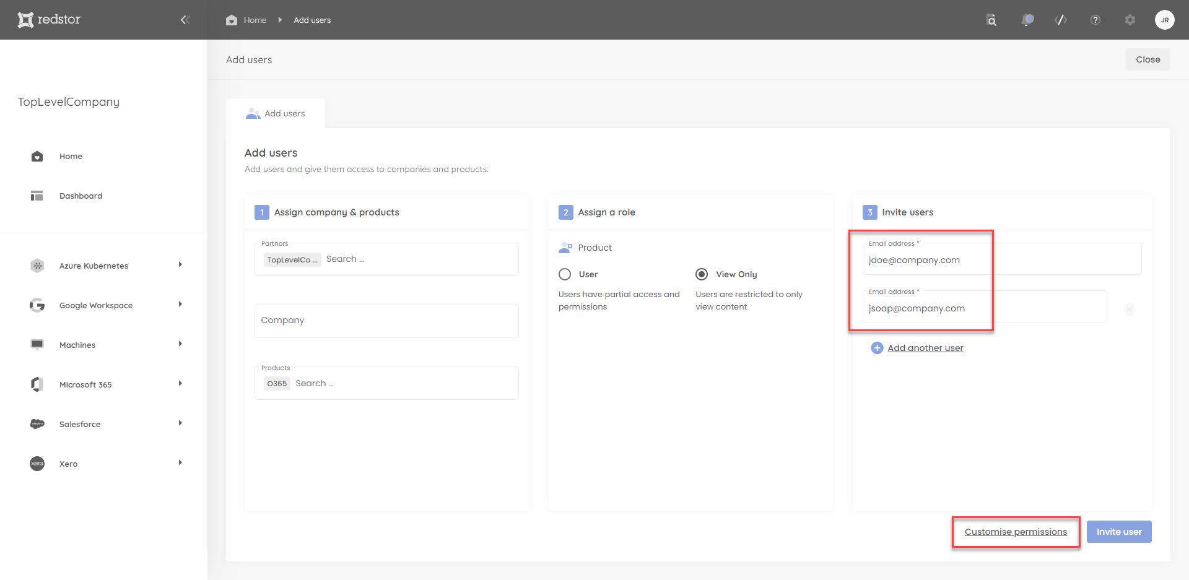Click the Home sidebar icon
This screenshot has width=1189, height=580.
[x=37, y=157]
